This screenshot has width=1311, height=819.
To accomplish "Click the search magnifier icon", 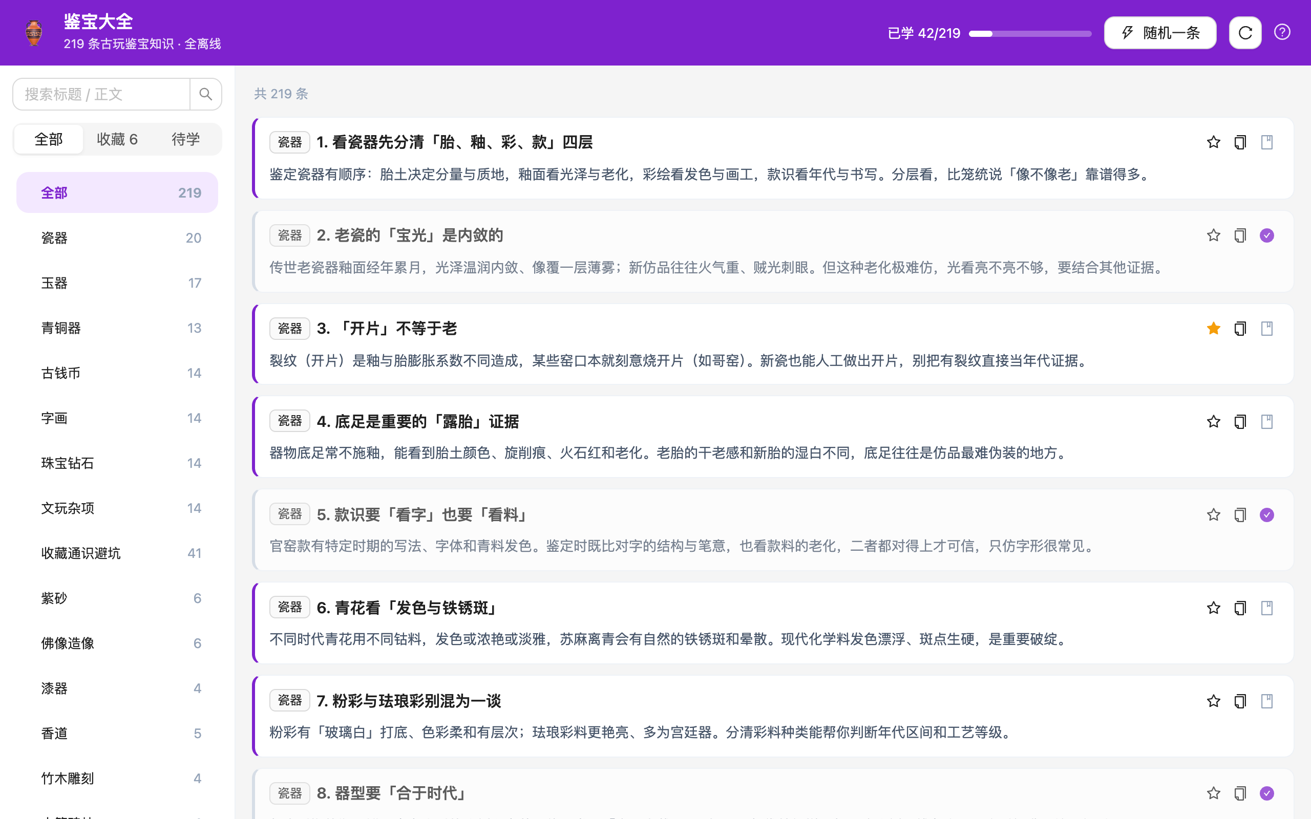I will (x=205, y=94).
